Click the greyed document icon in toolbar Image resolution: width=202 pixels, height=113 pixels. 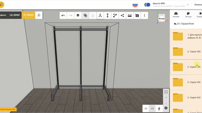click(92, 15)
